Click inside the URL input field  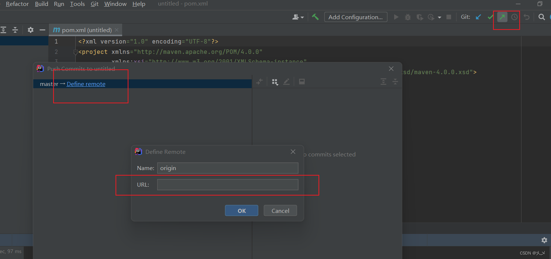coord(228,184)
